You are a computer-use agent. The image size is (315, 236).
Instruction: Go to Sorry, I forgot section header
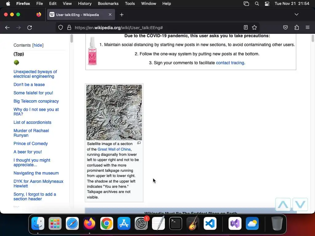coord(35,197)
